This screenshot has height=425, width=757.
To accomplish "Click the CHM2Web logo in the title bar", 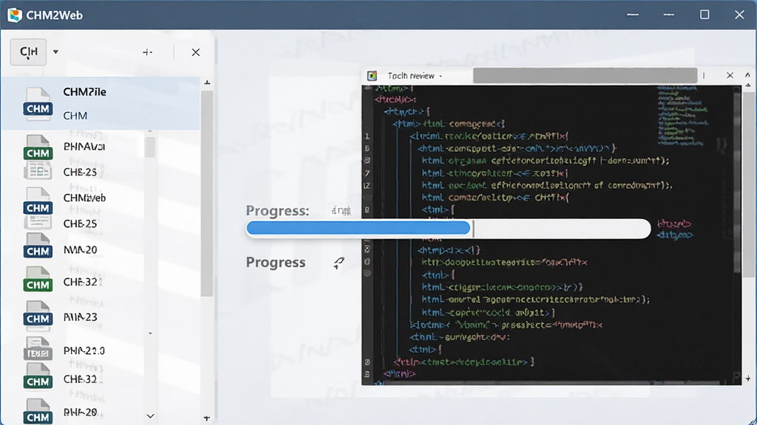I will coord(15,15).
